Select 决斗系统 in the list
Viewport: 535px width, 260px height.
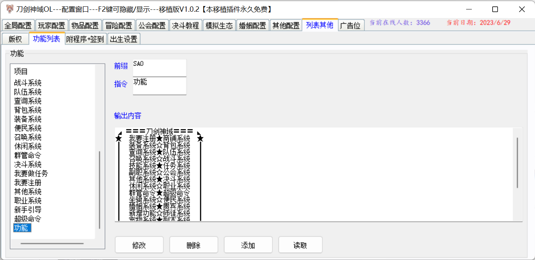[x=28, y=165]
